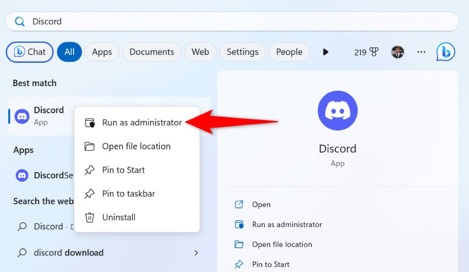Screen dimensions: 469x272
Task: Click trash icon beside Uninstall
Action: point(89,218)
